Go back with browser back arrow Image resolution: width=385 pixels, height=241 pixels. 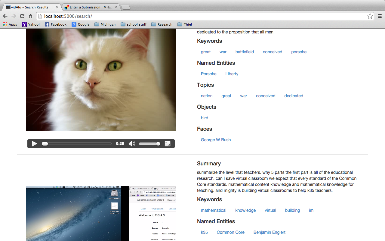(5, 16)
